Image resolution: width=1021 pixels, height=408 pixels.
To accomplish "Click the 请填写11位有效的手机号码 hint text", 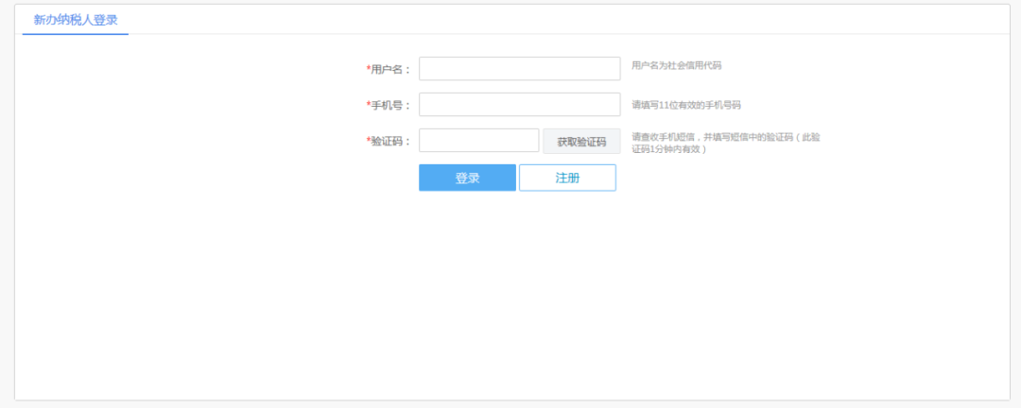I will click(686, 105).
